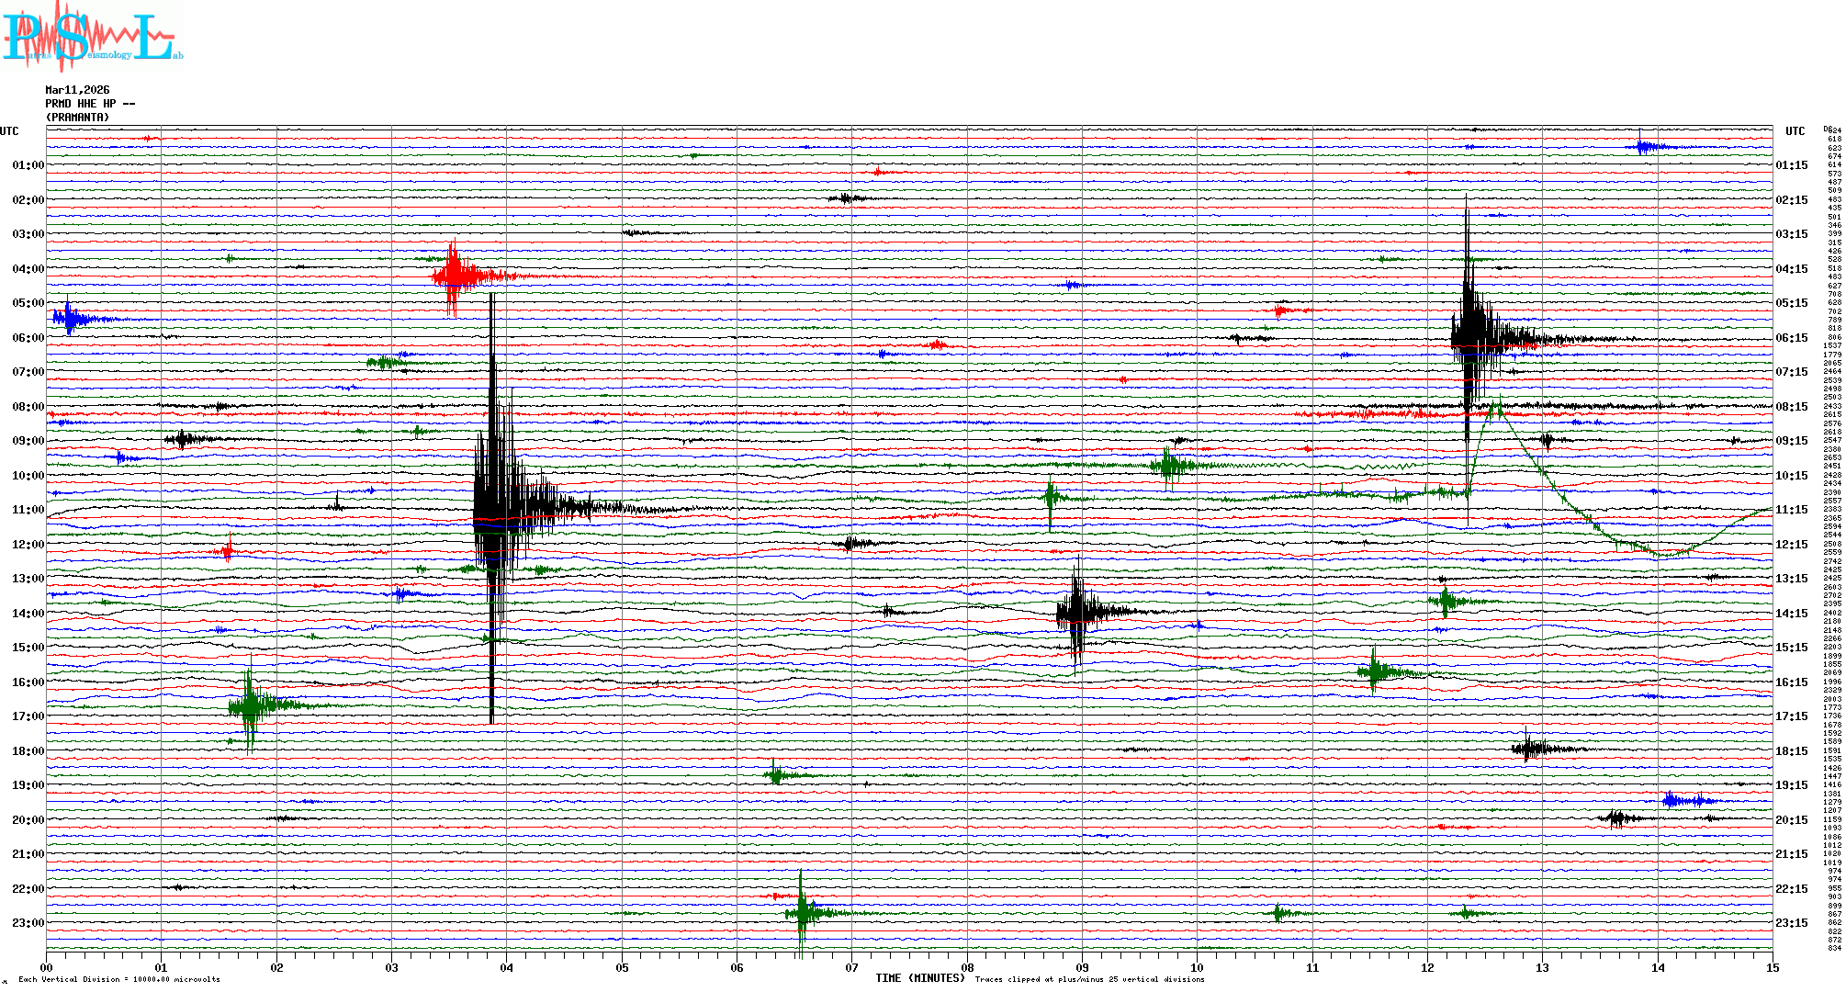
Task: Click the 06:15 time label on right
Action: point(1791,338)
